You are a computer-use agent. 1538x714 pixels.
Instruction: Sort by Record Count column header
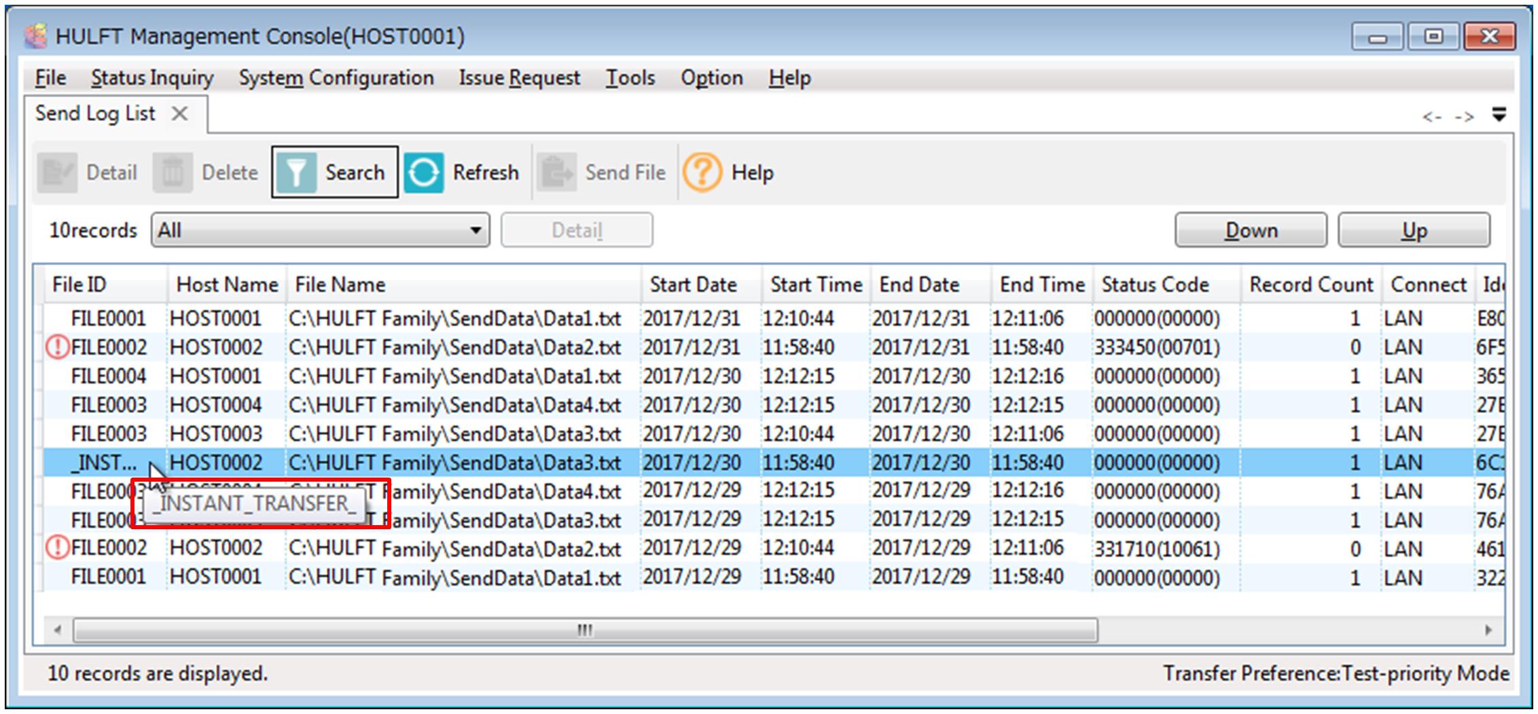tap(1311, 285)
